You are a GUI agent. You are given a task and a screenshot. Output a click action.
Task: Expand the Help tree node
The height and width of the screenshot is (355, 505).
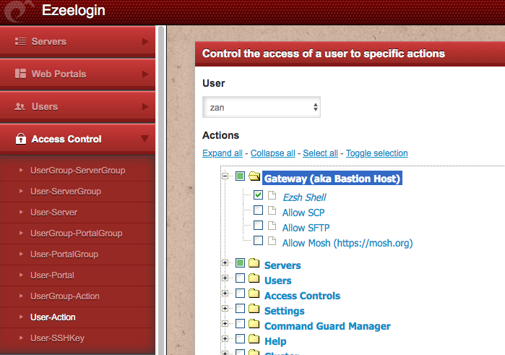[x=225, y=338]
